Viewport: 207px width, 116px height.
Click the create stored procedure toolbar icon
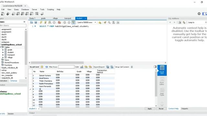click(27, 14)
